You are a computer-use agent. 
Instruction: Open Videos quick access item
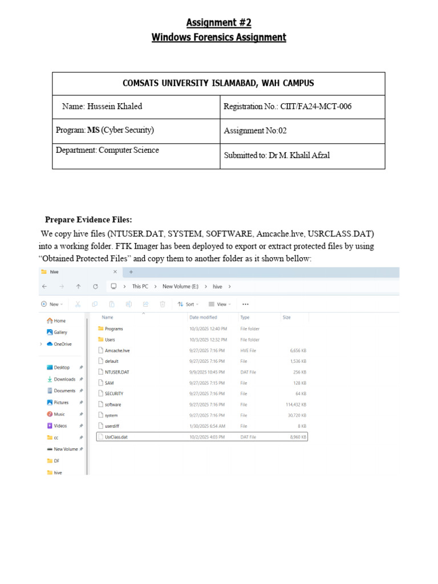57,425
